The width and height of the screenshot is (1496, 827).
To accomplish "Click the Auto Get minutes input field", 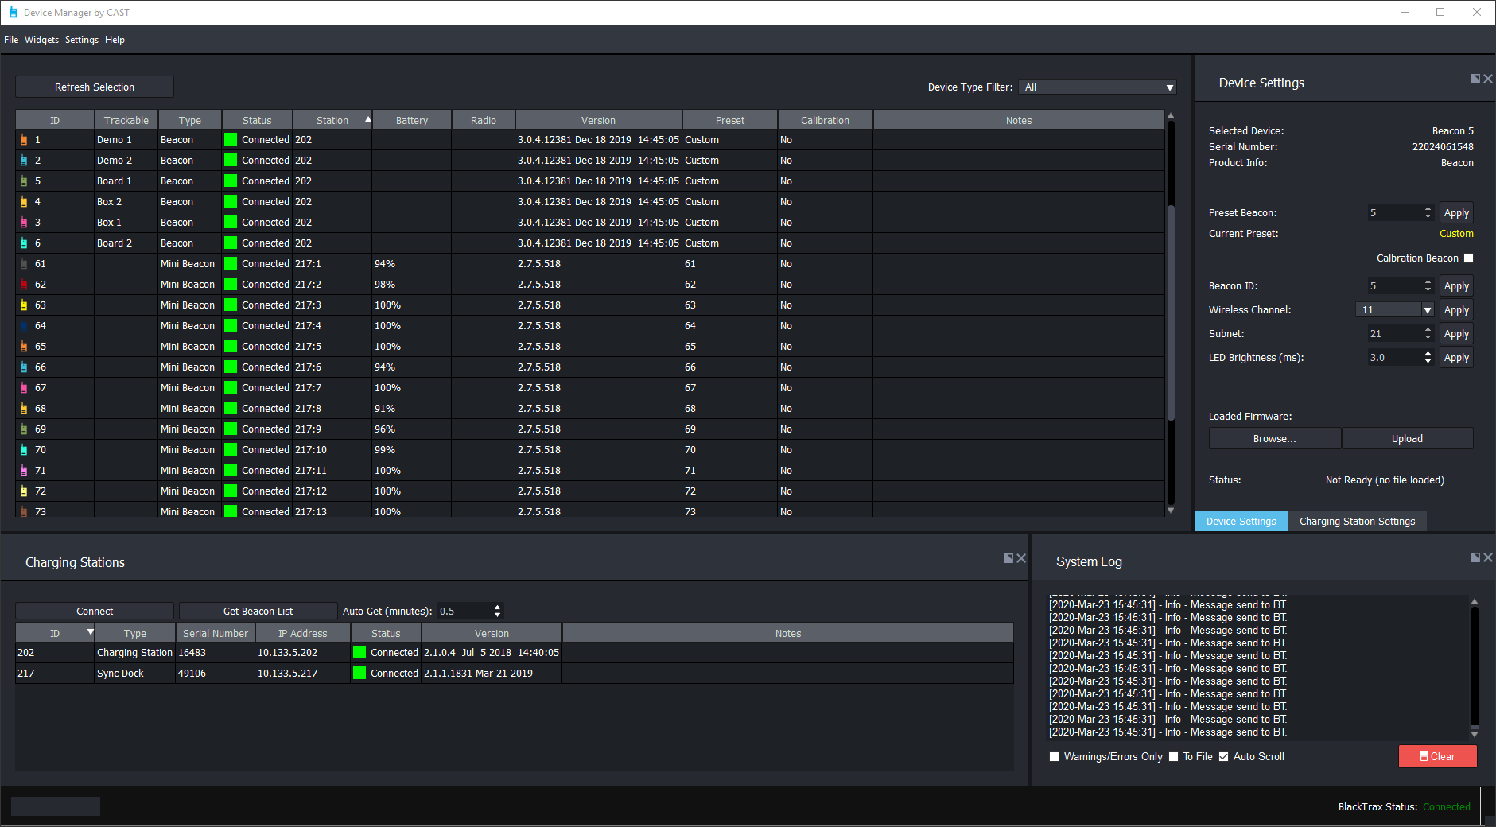I will (x=464, y=612).
